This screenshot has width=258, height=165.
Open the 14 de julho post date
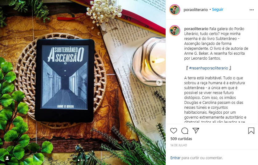pyautogui.click(x=179, y=145)
